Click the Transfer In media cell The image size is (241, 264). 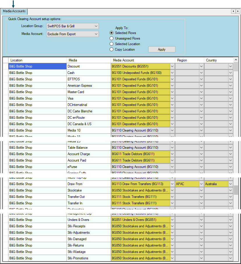89,203
